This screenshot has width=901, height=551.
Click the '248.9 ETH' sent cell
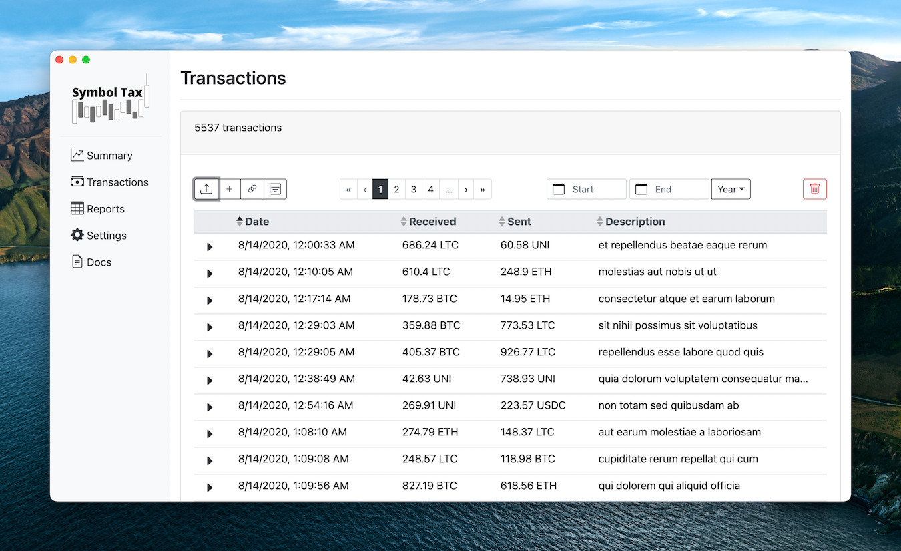click(526, 272)
